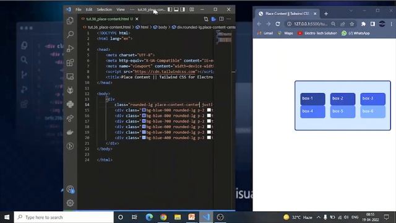Open editor More Actions ellipsis
Screen dimensions: 396x223
(228, 19)
